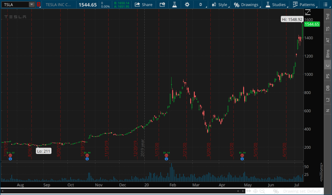Open the DB sidebar tab
The width and height of the screenshot is (332, 195).
tap(328, 88)
